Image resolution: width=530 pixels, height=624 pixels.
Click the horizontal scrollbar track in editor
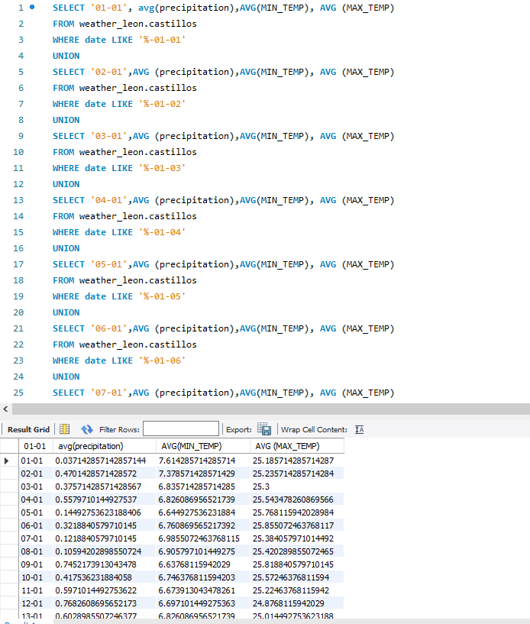click(267, 409)
